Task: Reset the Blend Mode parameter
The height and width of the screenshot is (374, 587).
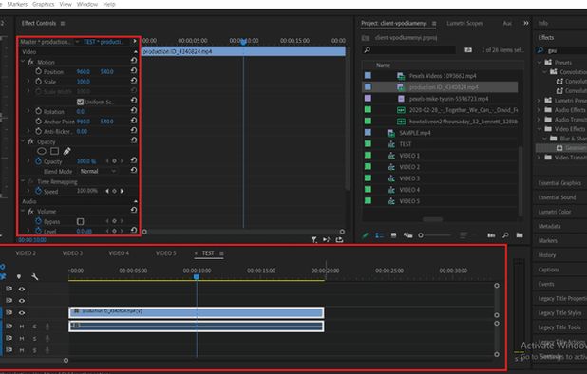Action: [134, 170]
